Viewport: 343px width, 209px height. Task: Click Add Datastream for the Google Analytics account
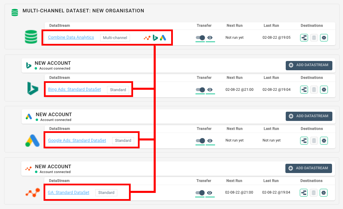point(308,168)
